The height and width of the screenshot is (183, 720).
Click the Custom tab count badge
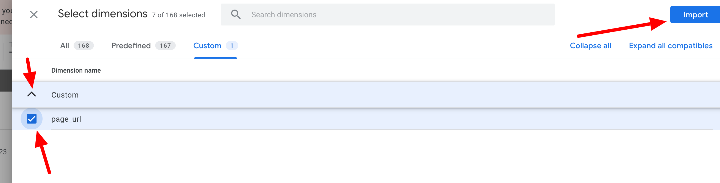click(x=232, y=45)
